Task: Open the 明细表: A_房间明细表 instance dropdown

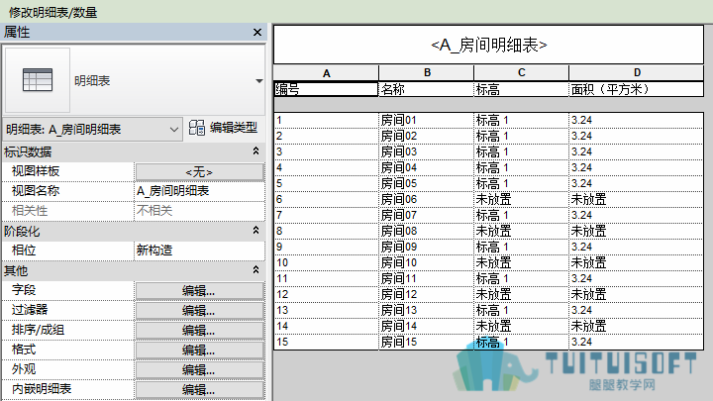Action: coord(93,130)
